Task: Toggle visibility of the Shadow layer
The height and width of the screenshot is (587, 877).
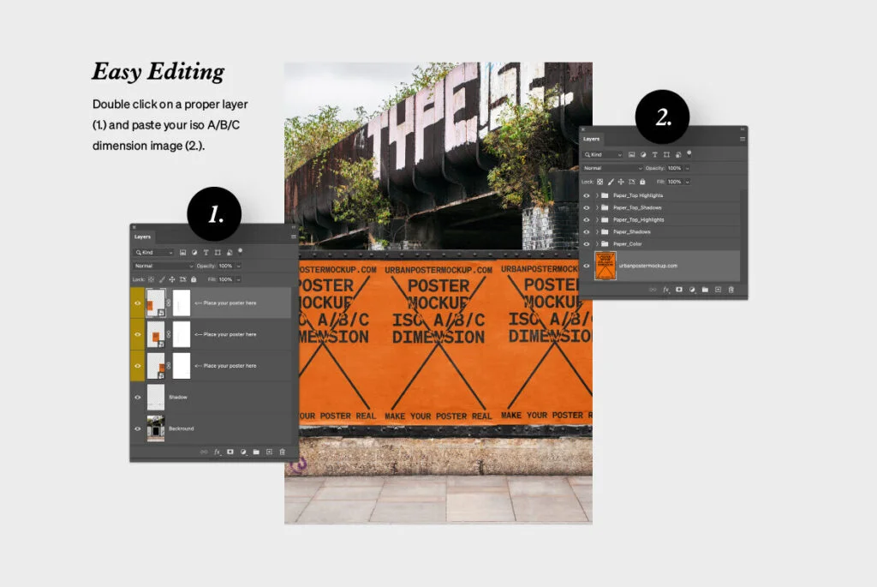Action: (x=137, y=397)
